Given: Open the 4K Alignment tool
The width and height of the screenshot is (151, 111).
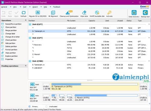Looking at the screenshot, I should click(x=53, y=13).
